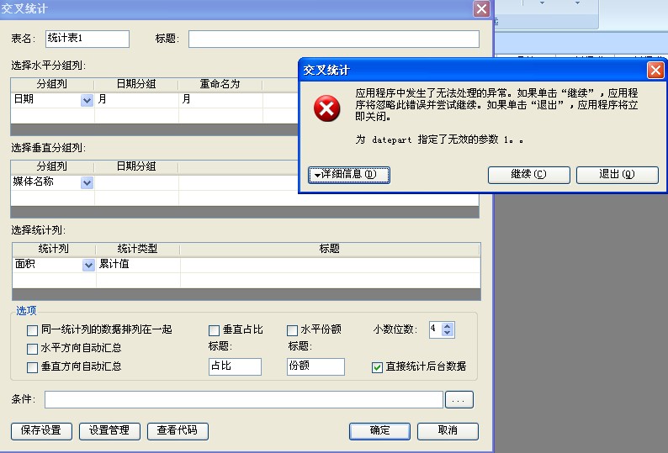Click the 小数位数 value field
Screen dimensions: 668x453
point(436,329)
